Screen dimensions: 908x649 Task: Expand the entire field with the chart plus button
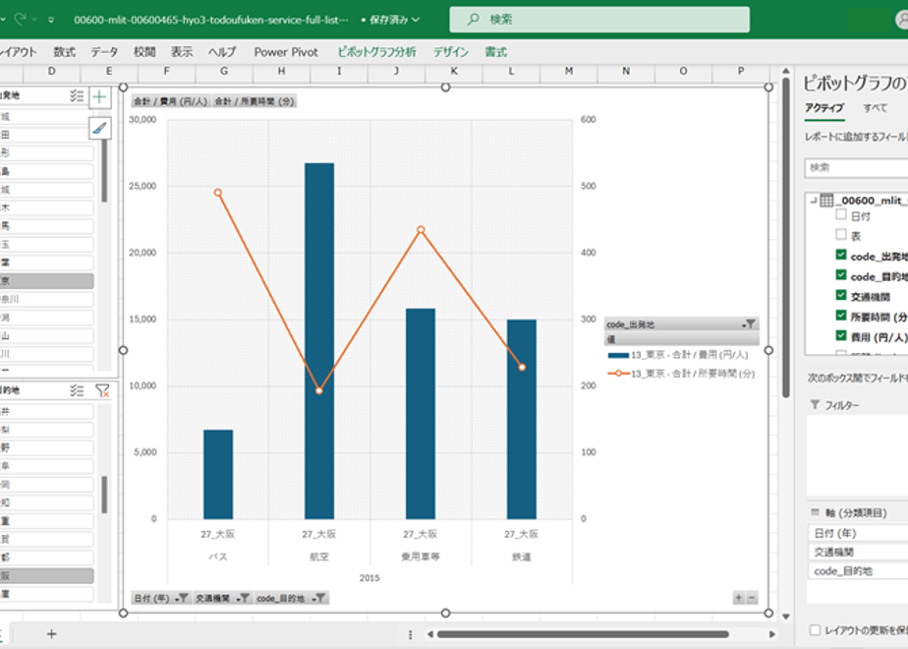point(738,598)
